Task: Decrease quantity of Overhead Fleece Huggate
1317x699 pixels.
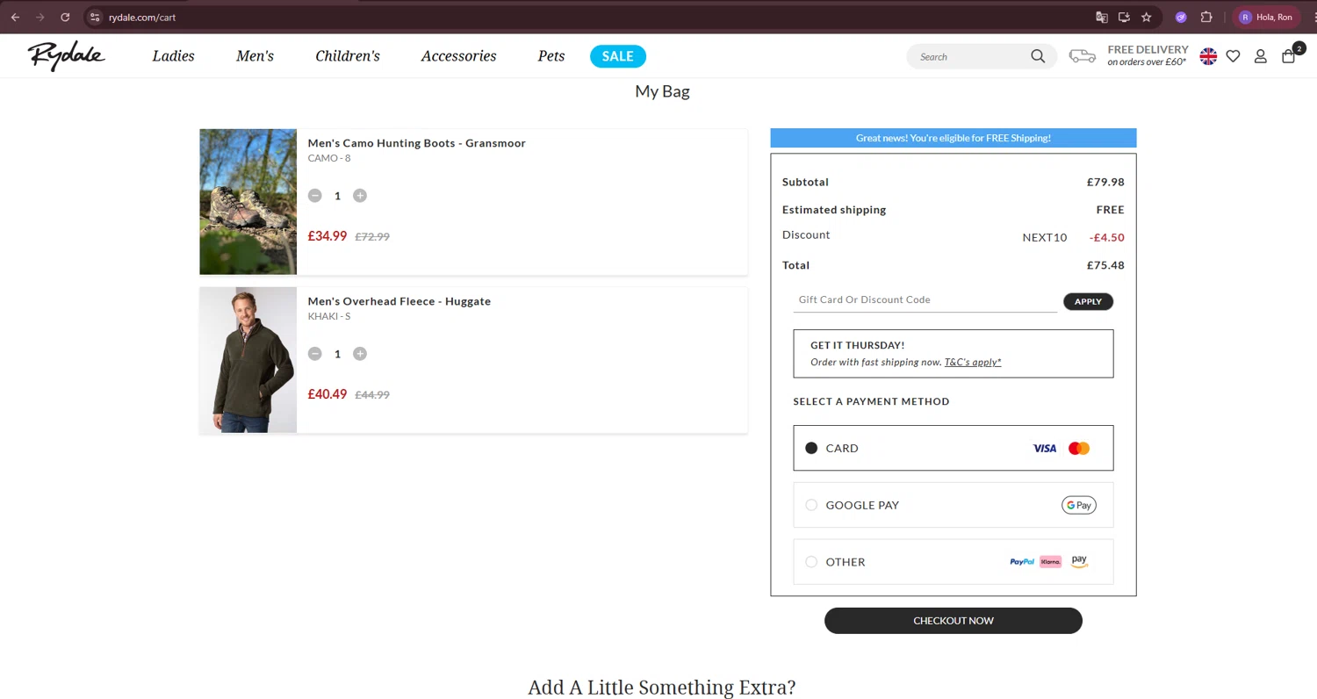Action: [315, 354]
